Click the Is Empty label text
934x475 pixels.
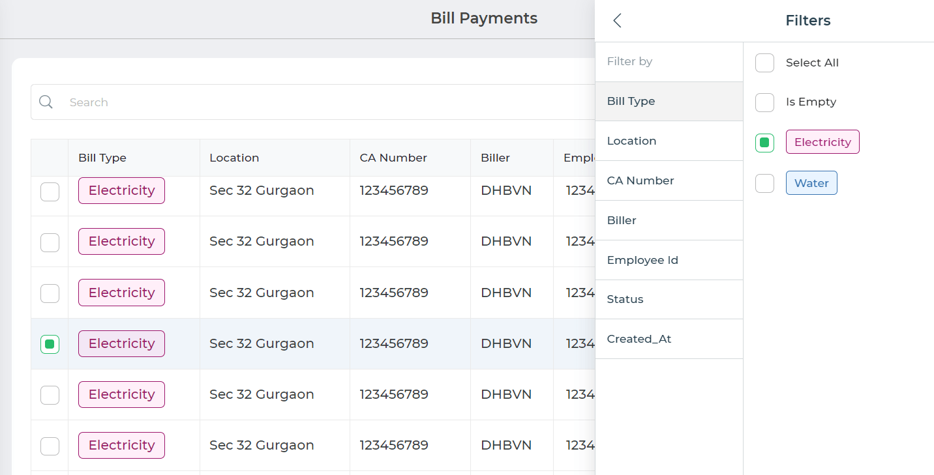point(811,102)
